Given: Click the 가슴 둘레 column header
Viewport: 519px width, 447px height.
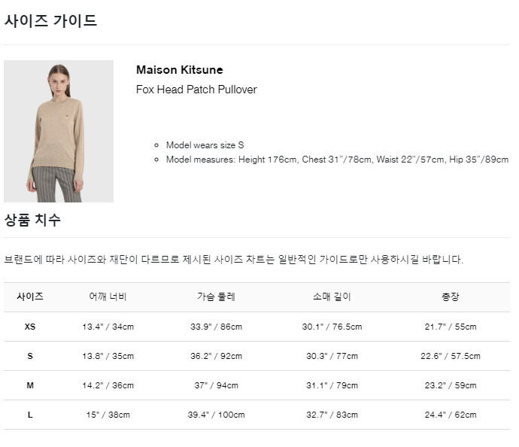Looking at the screenshot, I should click(216, 296).
